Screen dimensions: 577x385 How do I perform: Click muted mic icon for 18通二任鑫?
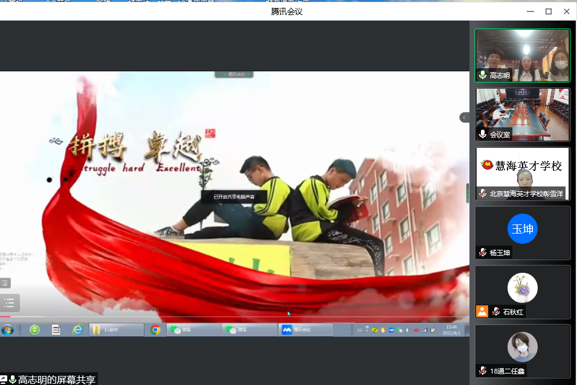[483, 371]
